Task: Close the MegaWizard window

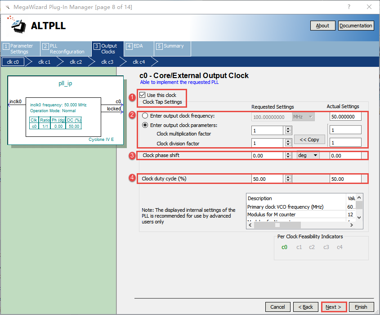Action: (x=369, y=7)
